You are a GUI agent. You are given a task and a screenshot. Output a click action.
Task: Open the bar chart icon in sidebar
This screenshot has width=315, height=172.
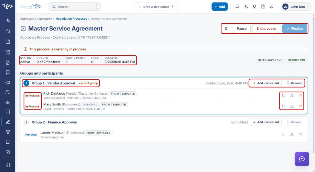coord(8,102)
